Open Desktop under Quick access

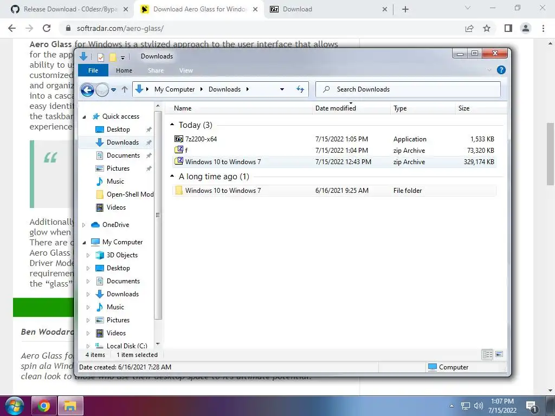[x=118, y=129]
